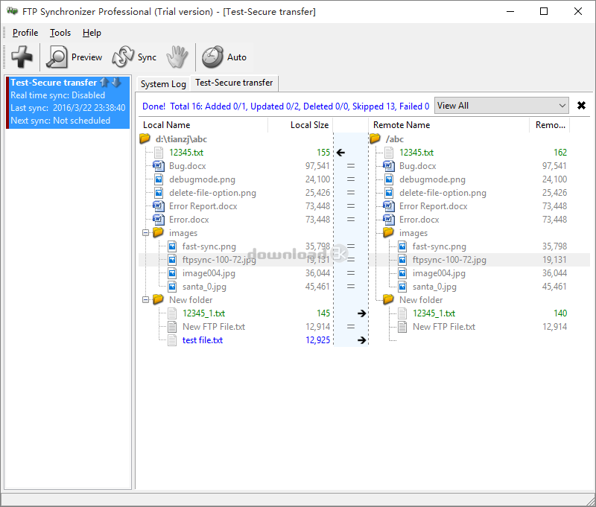The image size is (596, 507).
Task: Select local file 12345.txt
Action: [186, 153]
